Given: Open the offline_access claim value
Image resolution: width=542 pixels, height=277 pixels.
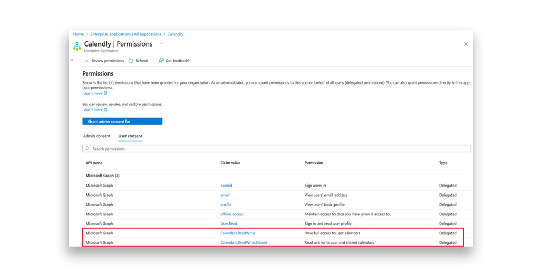Looking at the screenshot, I should pos(232,214).
